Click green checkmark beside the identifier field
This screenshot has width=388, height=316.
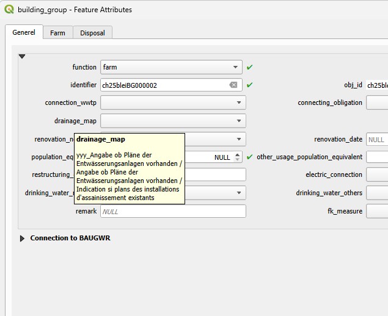tap(250, 85)
